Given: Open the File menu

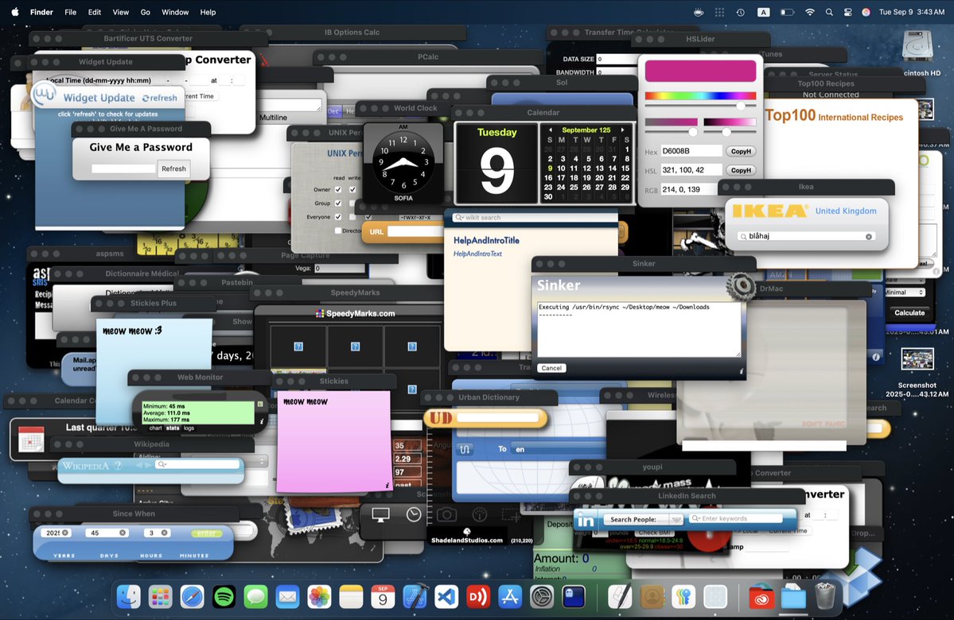Looking at the screenshot, I should pos(71,12).
